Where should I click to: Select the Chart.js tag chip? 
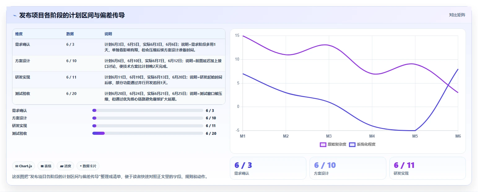(24, 166)
